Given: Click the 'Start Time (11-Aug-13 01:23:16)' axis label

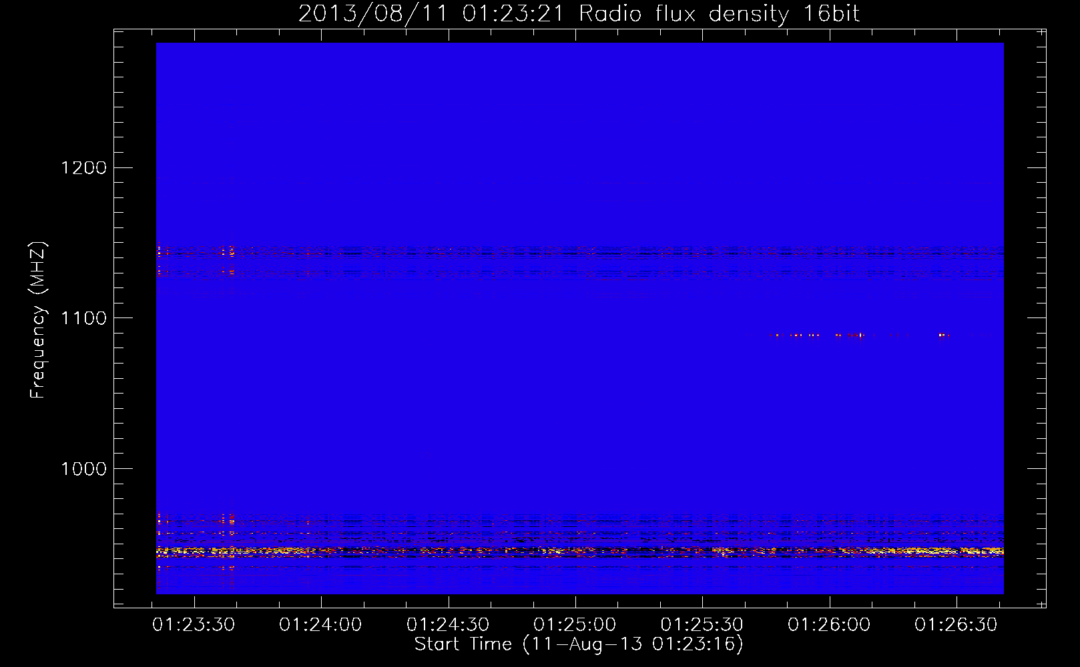Looking at the screenshot, I should 579,644.
